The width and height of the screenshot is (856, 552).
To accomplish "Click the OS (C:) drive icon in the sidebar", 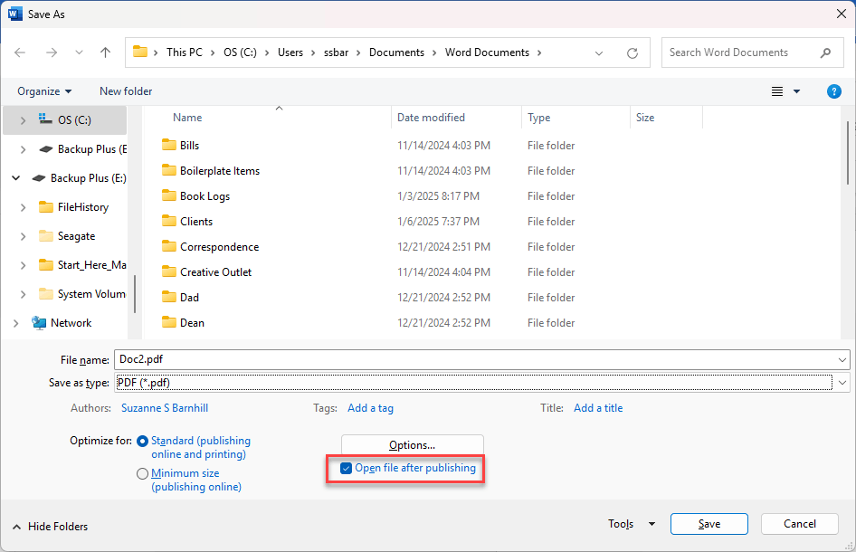I will (x=46, y=119).
